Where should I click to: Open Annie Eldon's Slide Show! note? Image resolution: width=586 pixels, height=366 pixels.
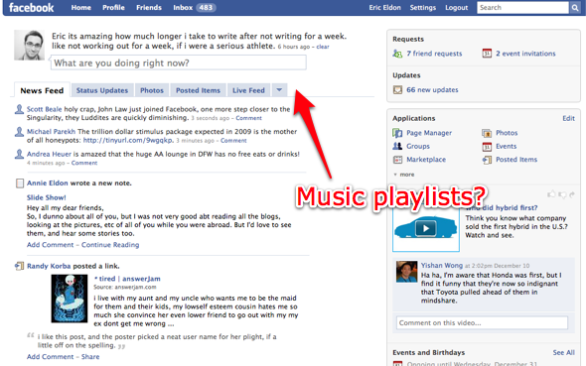(x=47, y=197)
